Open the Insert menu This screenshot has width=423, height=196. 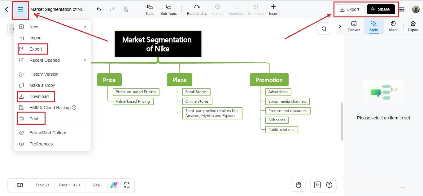tap(274, 10)
